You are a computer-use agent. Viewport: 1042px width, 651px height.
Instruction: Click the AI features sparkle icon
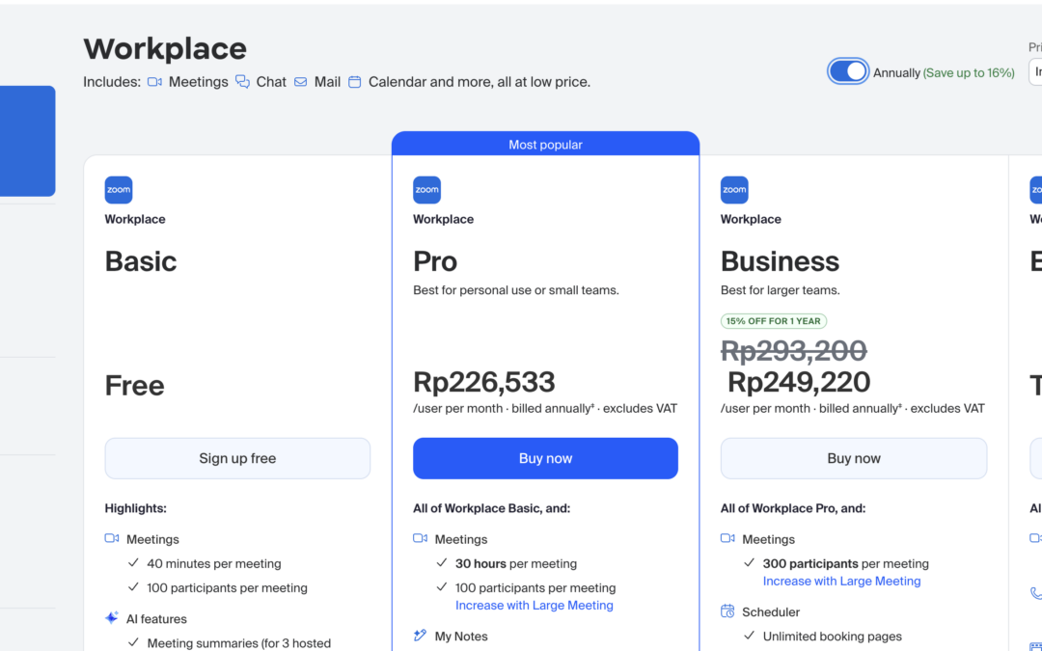[x=112, y=618]
